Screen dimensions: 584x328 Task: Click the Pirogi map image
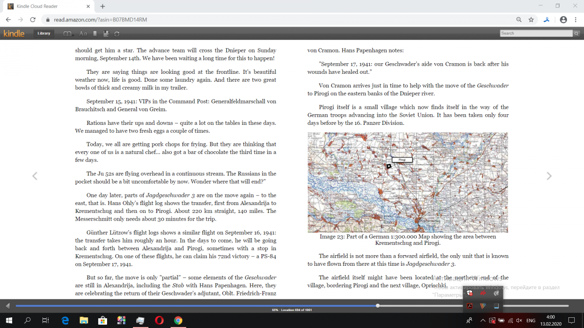click(407, 182)
